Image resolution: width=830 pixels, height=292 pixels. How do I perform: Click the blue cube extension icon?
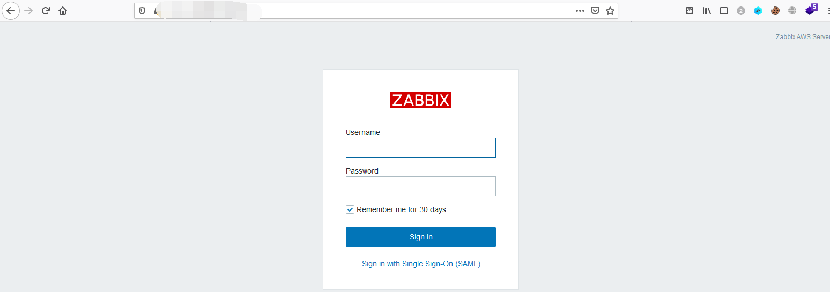click(758, 11)
